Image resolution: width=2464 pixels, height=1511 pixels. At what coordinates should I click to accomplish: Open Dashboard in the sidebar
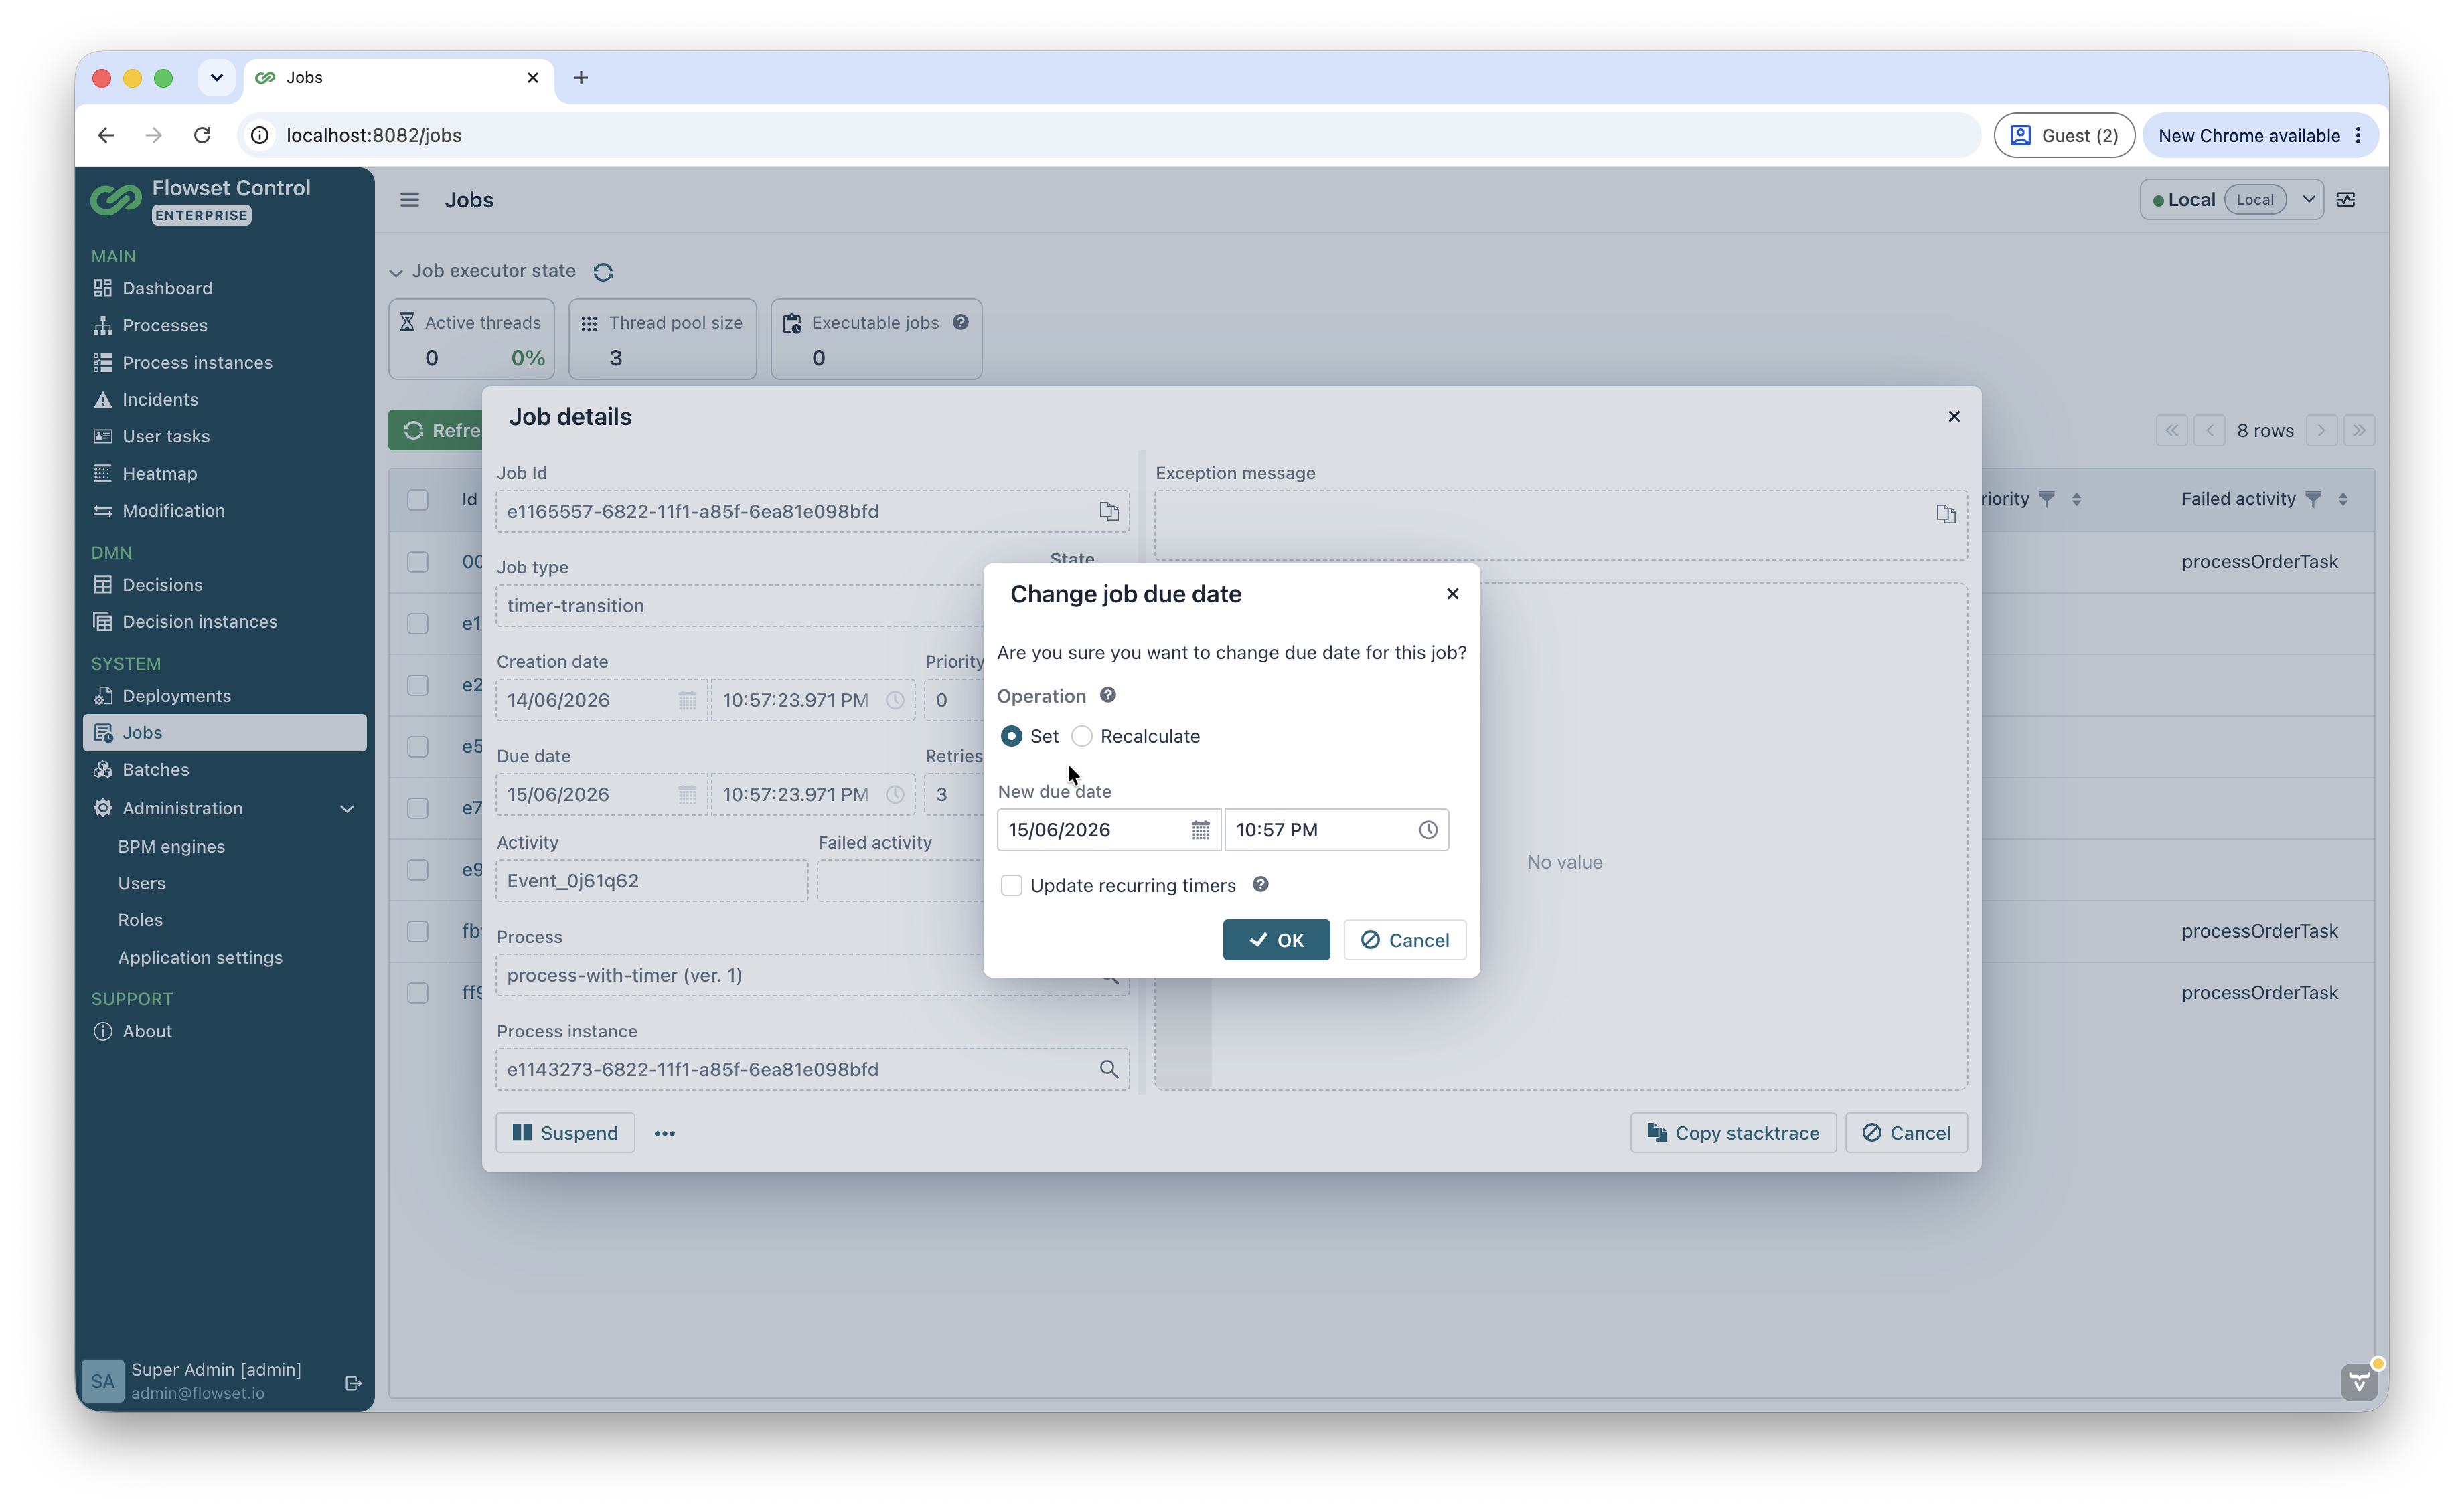(167, 288)
